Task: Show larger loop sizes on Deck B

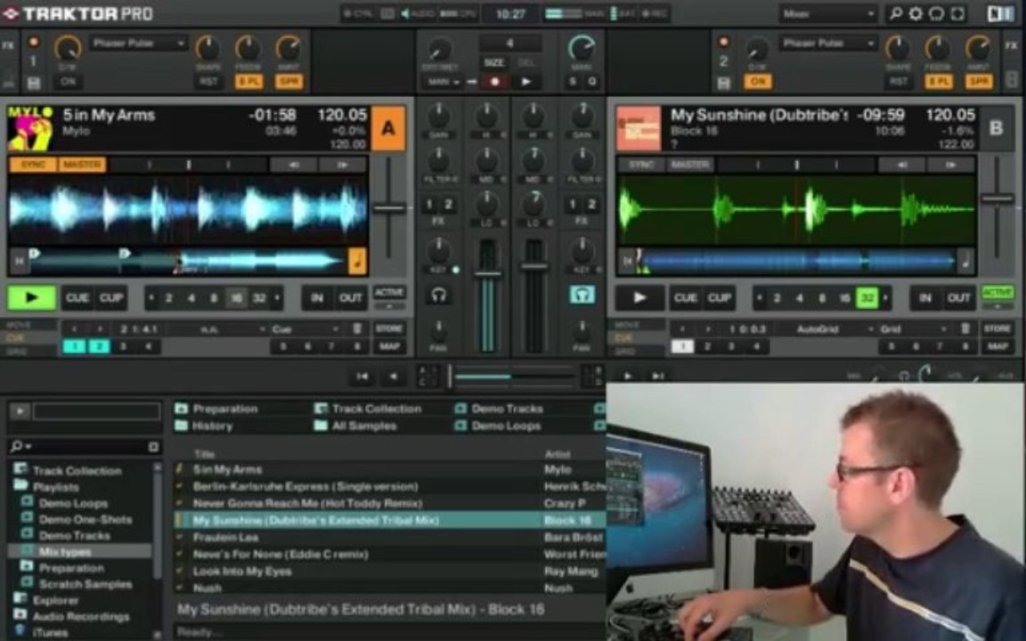Action: (886, 298)
